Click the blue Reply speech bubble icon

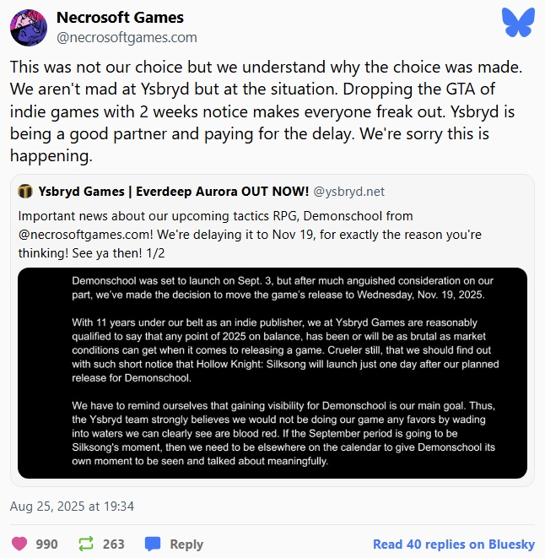pyautogui.click(x=153, y=544)
